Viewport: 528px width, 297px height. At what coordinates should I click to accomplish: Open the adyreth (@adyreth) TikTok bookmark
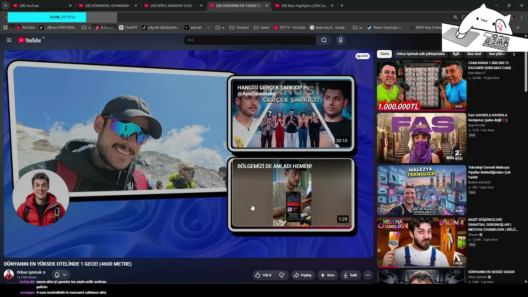tap(161, 28)
